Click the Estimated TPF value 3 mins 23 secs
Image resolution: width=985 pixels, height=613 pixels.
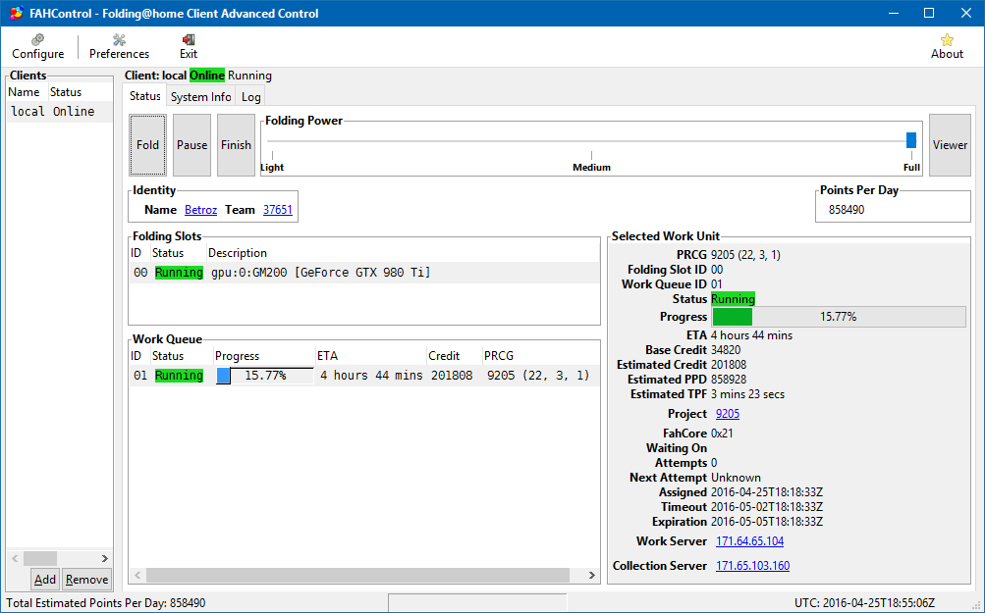click(747, 394)
